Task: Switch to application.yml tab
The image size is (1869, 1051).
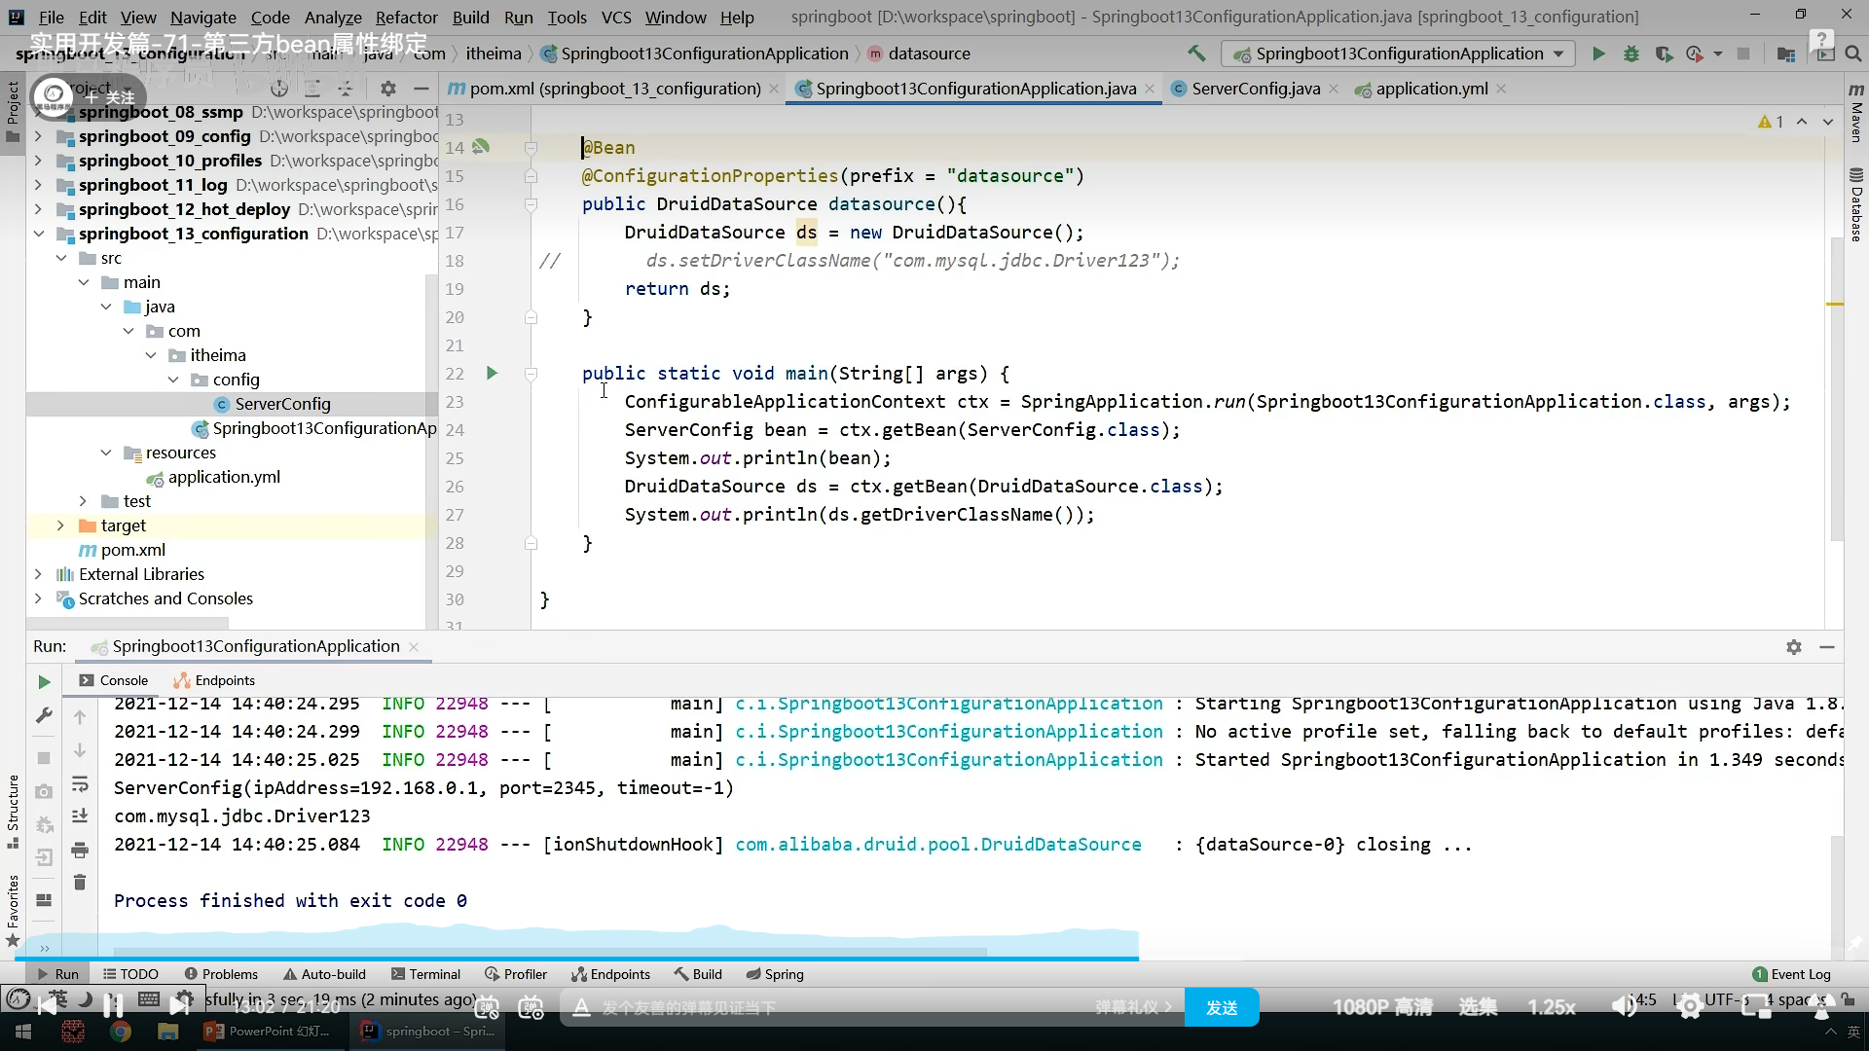Action: pyautogui.click(x=1431, y=89)
